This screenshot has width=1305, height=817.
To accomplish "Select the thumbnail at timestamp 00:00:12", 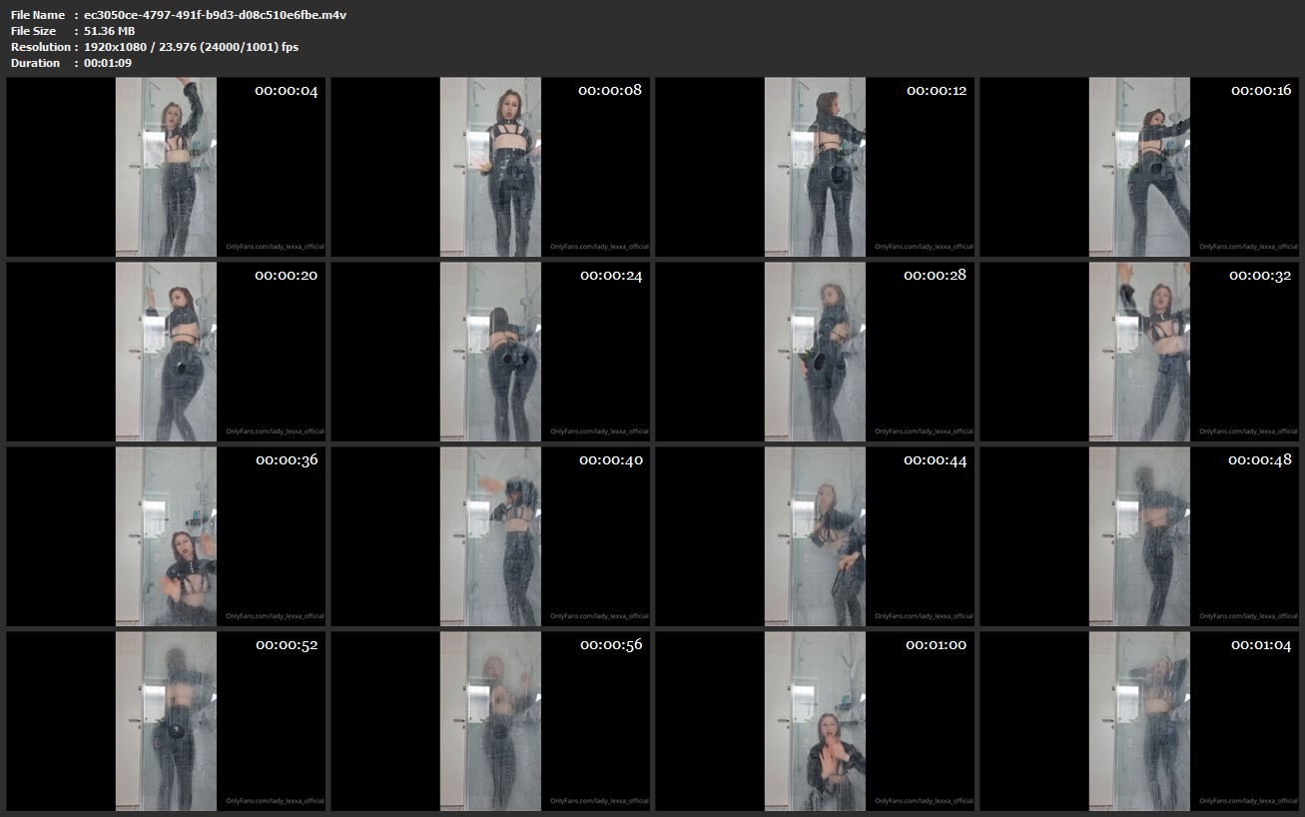I will point(815,167).
